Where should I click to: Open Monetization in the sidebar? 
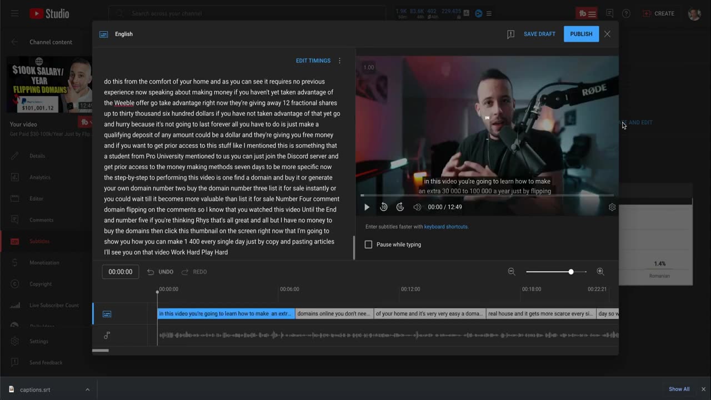44,262
